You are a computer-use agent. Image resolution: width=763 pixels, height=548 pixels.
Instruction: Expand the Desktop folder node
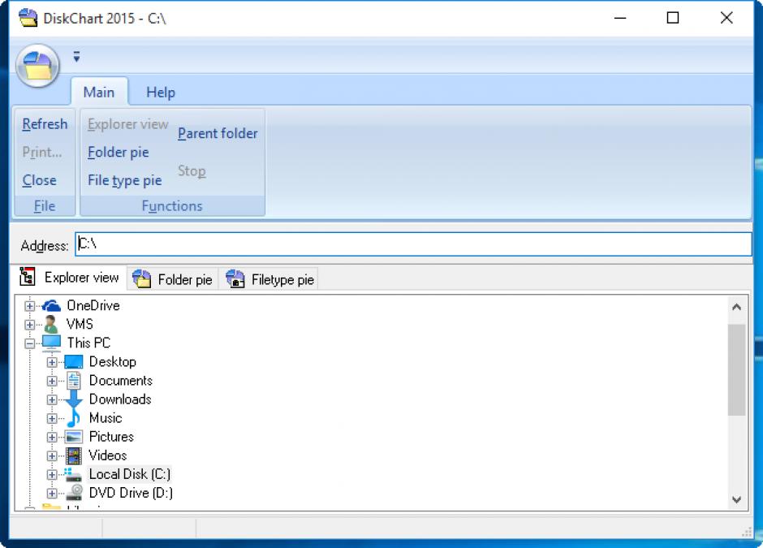(52, 362)
